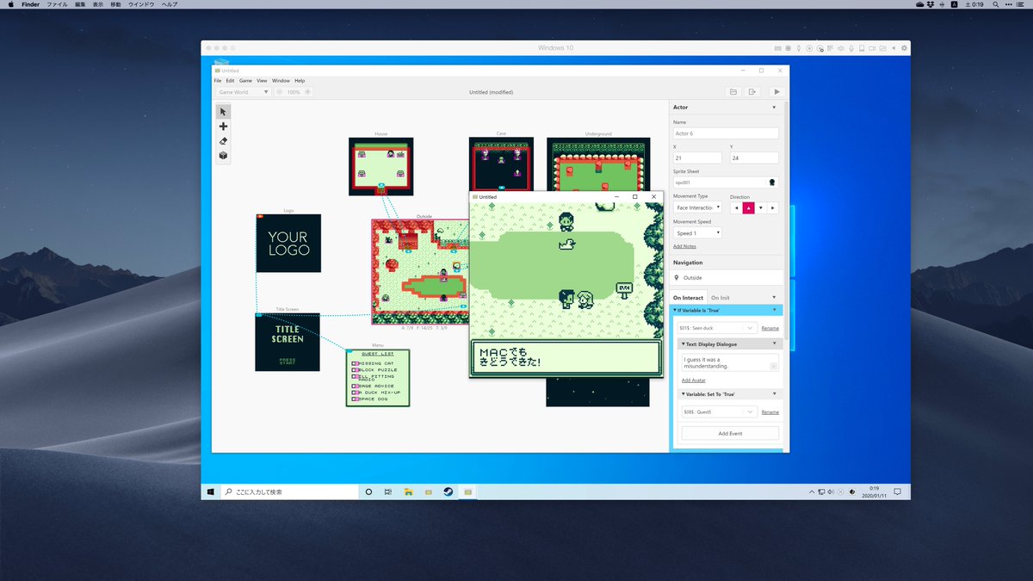This screenshot has height=581, width=1033.
Task: Edit the actor Name field
Action: 726,133
